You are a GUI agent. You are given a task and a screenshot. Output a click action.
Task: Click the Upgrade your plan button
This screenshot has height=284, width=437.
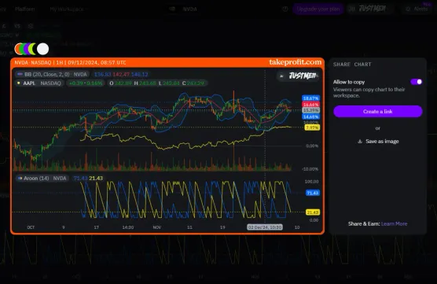tap(318, 9)
